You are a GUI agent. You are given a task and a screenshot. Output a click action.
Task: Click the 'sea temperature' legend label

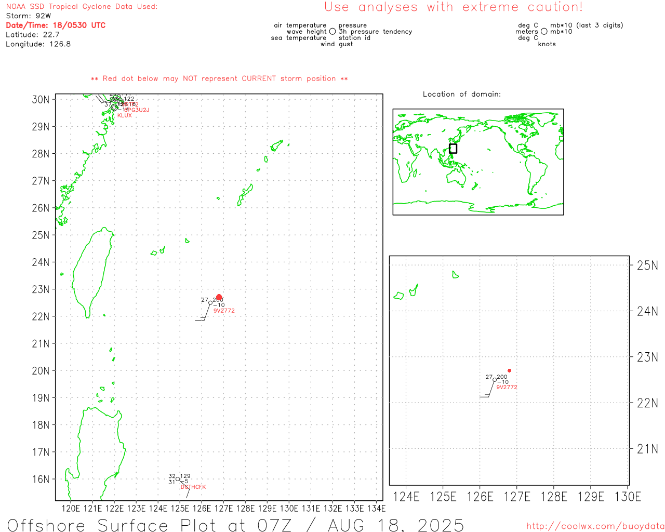point(299,38)
